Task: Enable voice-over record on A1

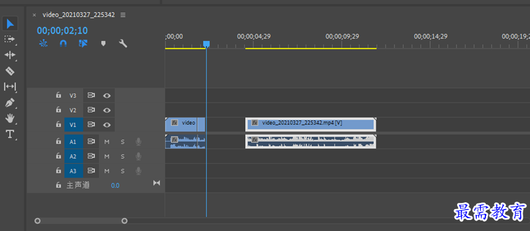Action: pos(138,142)
